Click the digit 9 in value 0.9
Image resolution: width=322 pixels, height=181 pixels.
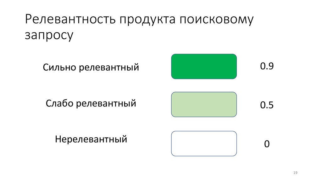[x=271, y=66]
